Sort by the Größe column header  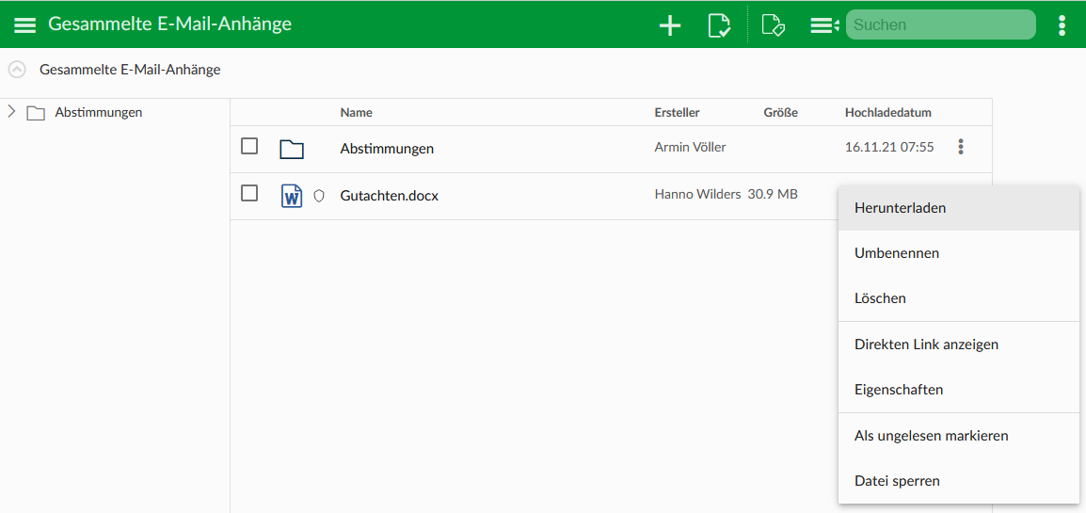click(x=780, y=112)
